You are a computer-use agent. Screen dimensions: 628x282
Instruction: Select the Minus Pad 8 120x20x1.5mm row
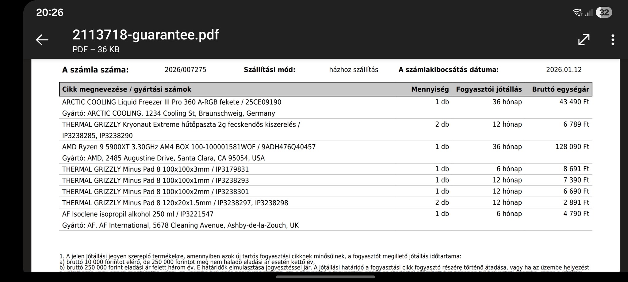pyautogui.click(x=326, y=203)
